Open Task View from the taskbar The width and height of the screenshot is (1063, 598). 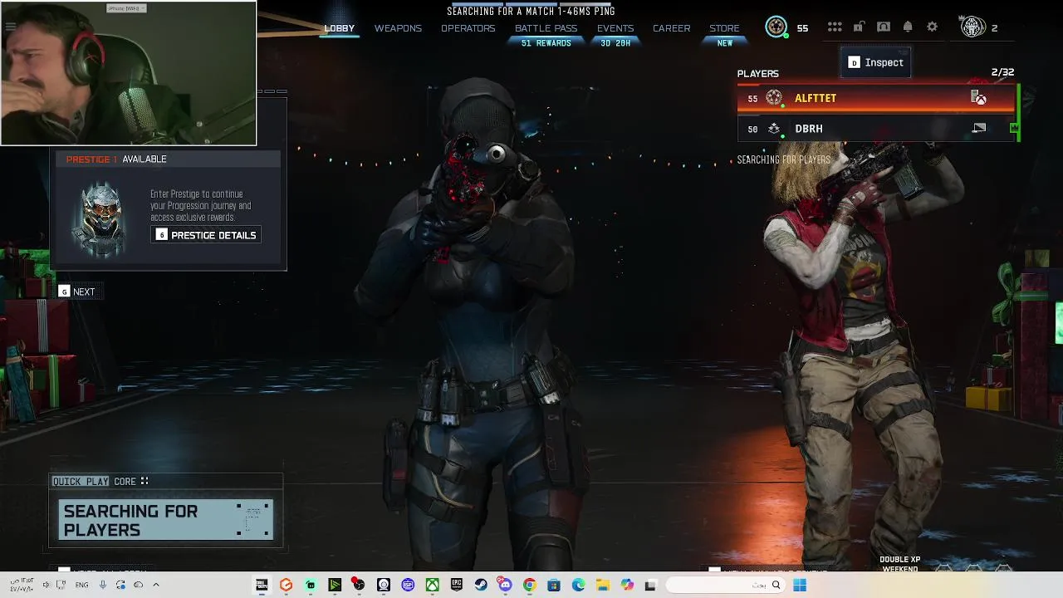[650, 585]
